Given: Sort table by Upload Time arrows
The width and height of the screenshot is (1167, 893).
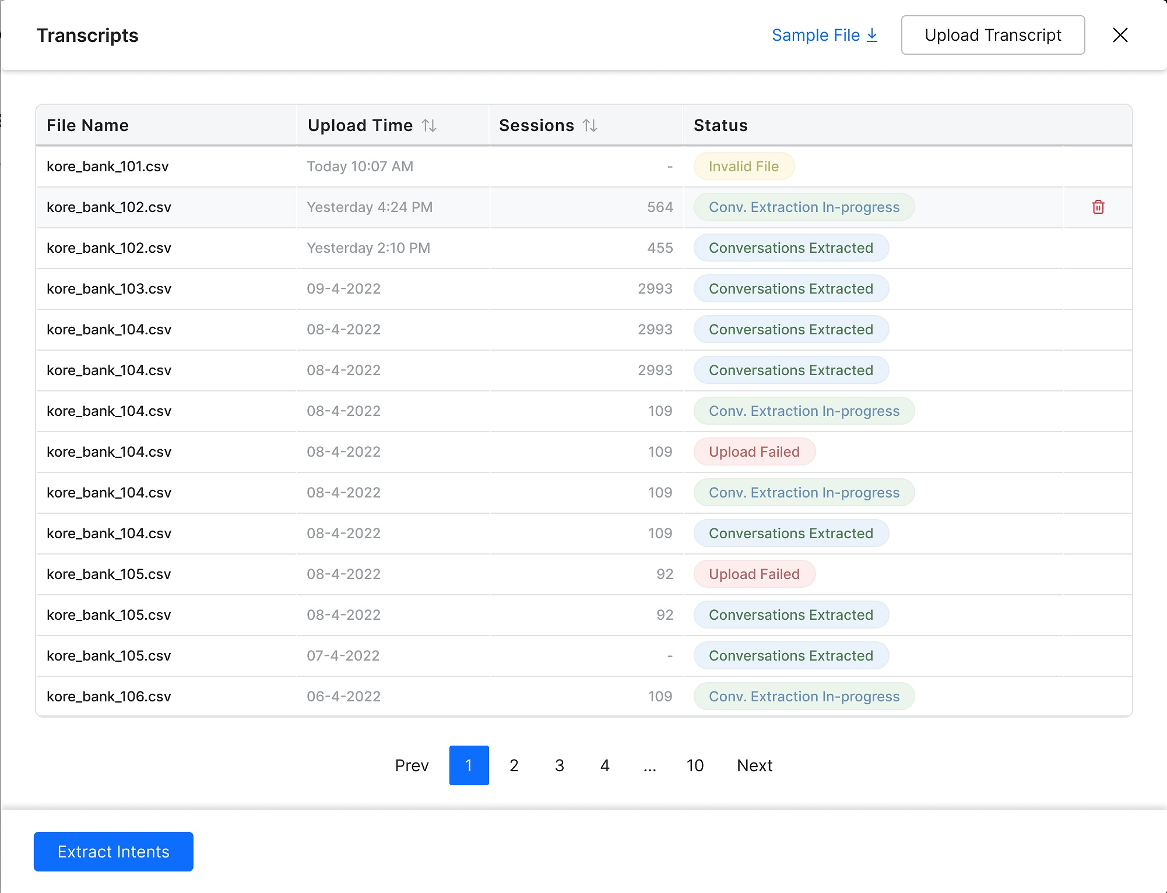Looking at the screenshot, I should tap(429, 125).
